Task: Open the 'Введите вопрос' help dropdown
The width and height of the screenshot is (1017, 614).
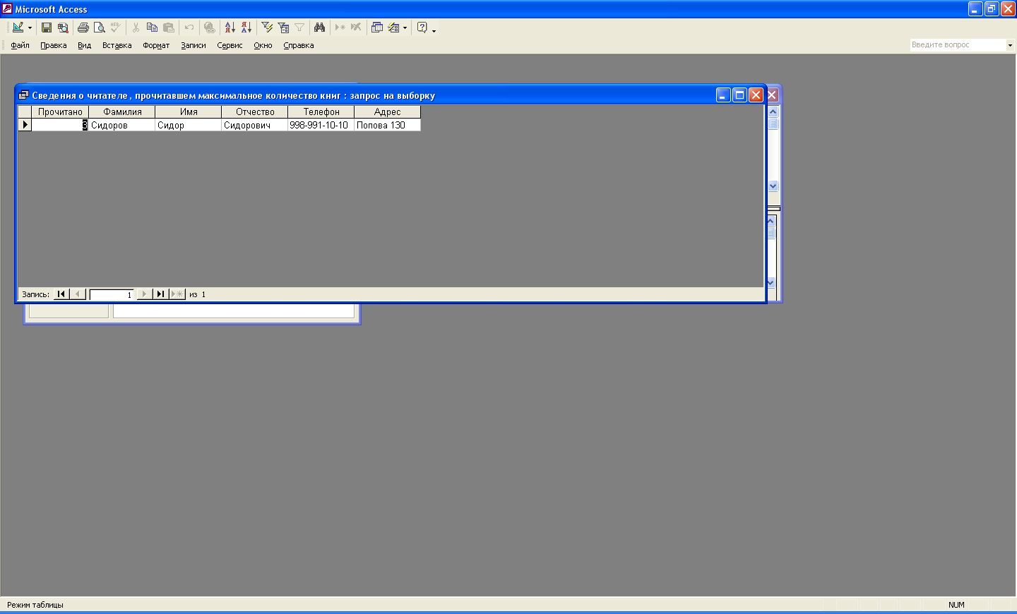Action: point(1010,45)
